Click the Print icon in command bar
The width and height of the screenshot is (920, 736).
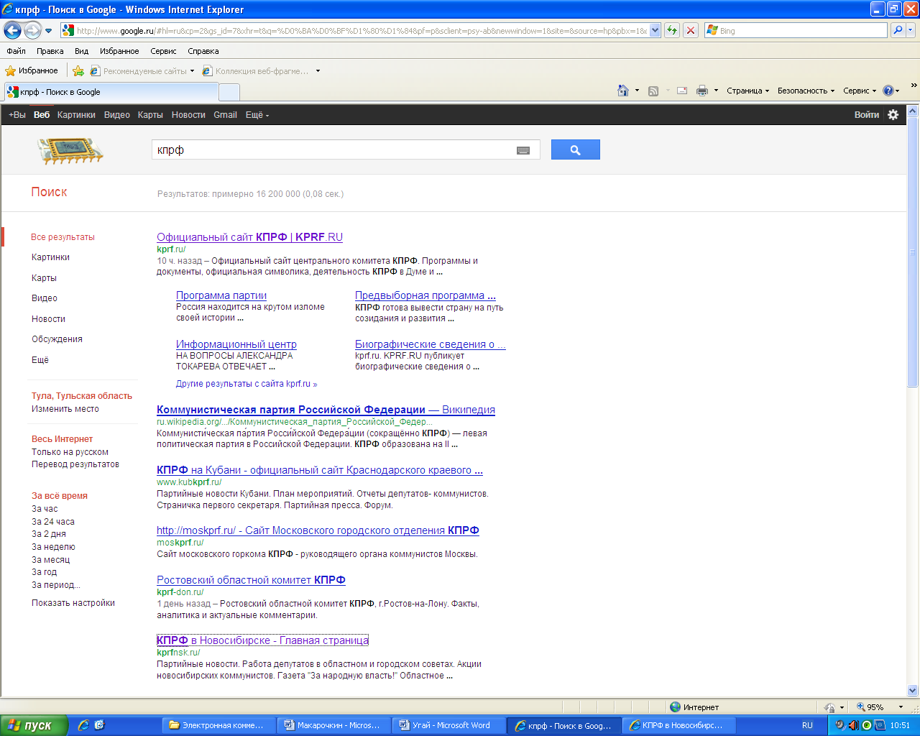coord(702,91)
